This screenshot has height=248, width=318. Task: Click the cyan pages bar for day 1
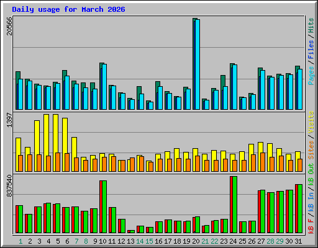coord(20,94)
